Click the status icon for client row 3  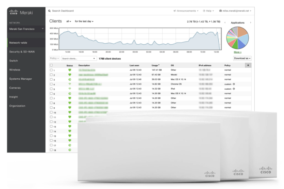(70, 79)
